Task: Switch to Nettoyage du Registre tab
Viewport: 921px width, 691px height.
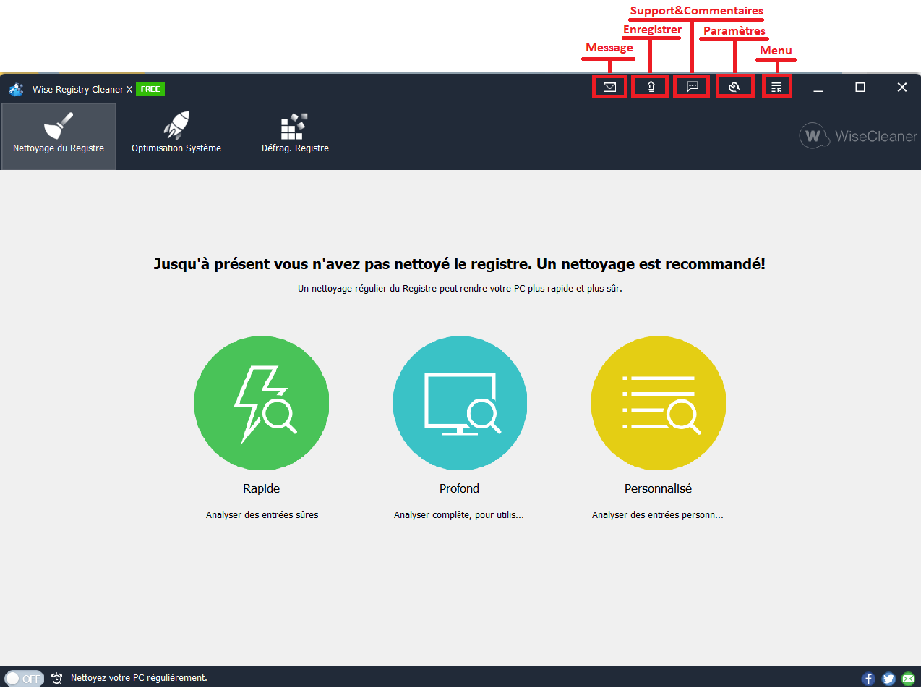Action: click(x=59, y=137)
